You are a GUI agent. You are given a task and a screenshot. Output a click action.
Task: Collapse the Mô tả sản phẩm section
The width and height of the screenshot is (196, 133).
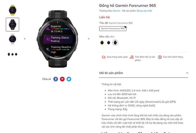coord(187,73)
